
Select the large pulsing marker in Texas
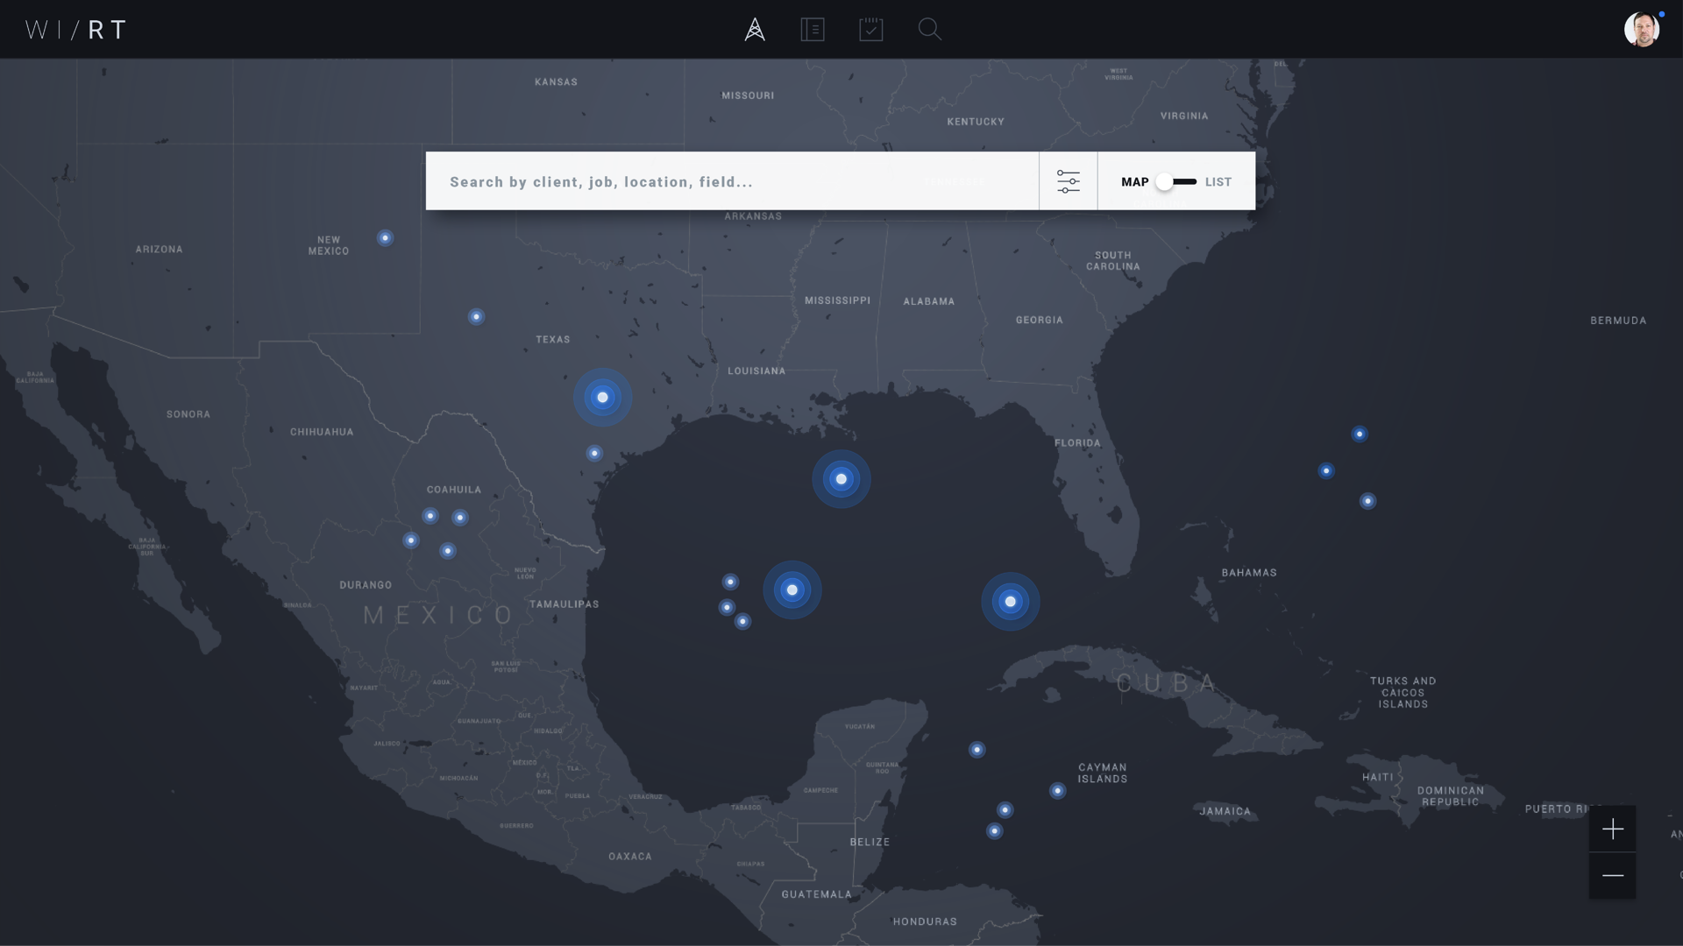pyautogui.click(x=602, y=398)
